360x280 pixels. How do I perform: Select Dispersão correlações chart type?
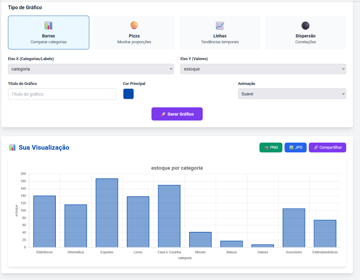(x=305, y=33)
